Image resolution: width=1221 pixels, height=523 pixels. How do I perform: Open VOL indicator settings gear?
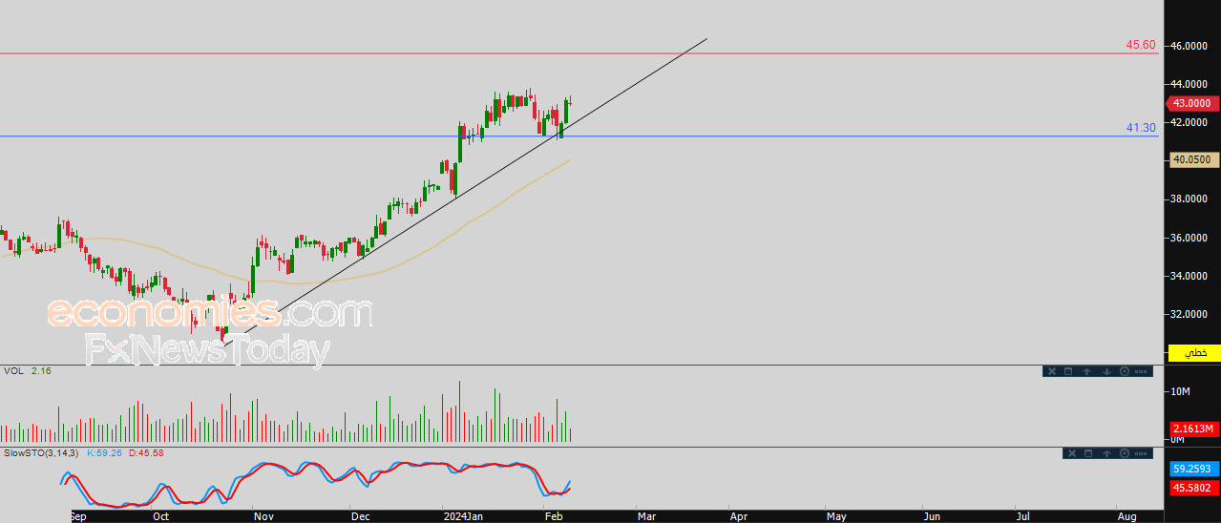[1125, 371]
